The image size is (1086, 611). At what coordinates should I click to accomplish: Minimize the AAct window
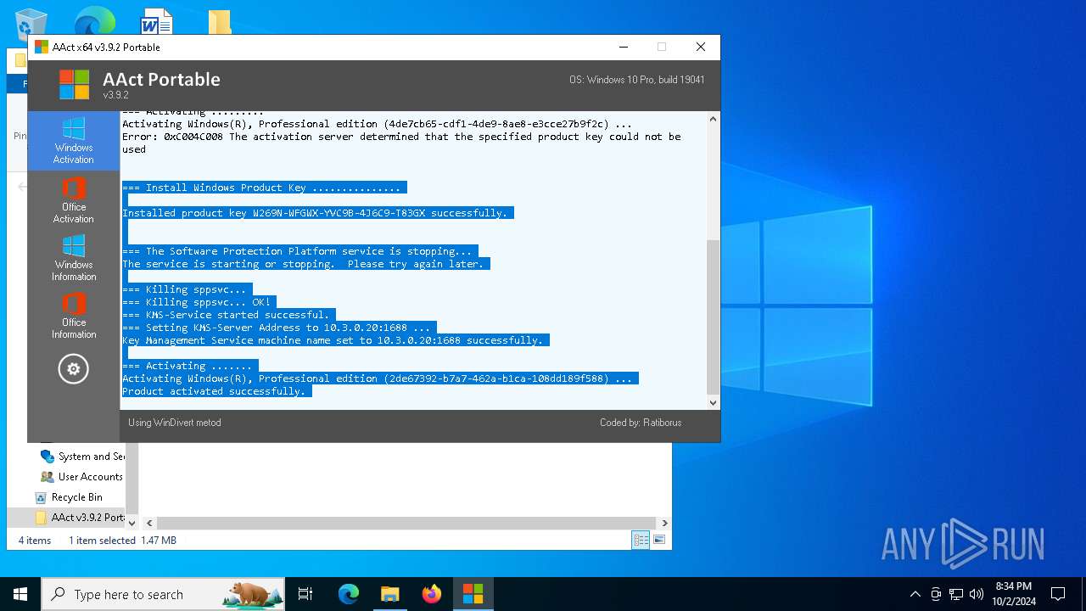coord(624,47)
